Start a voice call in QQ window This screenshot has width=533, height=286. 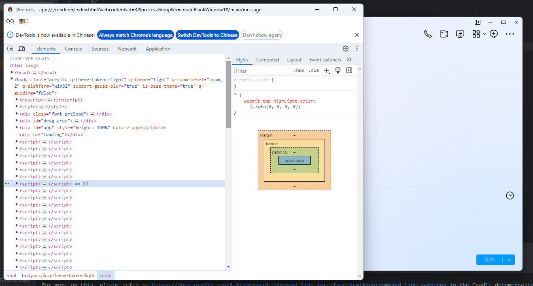(x=428, y=34)
